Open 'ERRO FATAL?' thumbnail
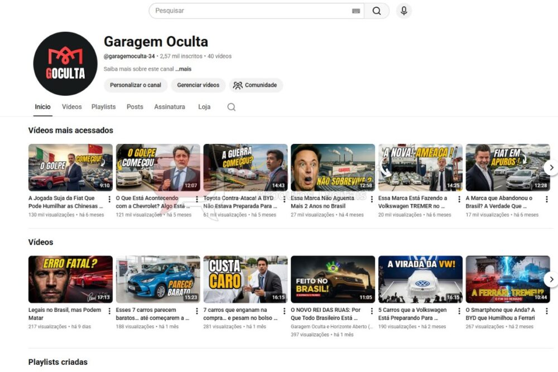Image resolution: width=558 pixels, height=372 pixels. pos(70,279)
